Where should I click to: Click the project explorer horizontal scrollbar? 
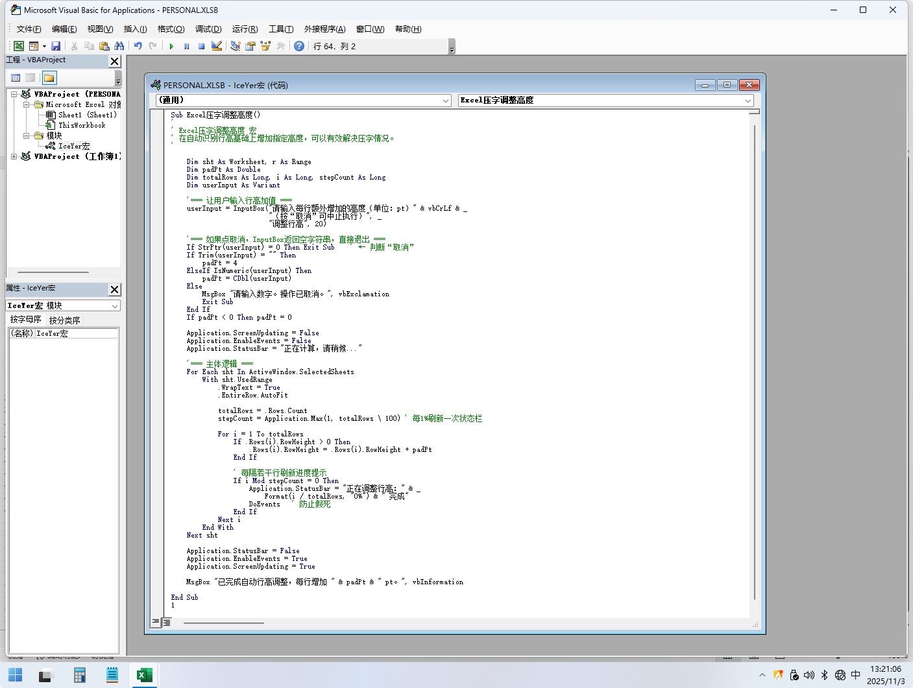(53, 272)
